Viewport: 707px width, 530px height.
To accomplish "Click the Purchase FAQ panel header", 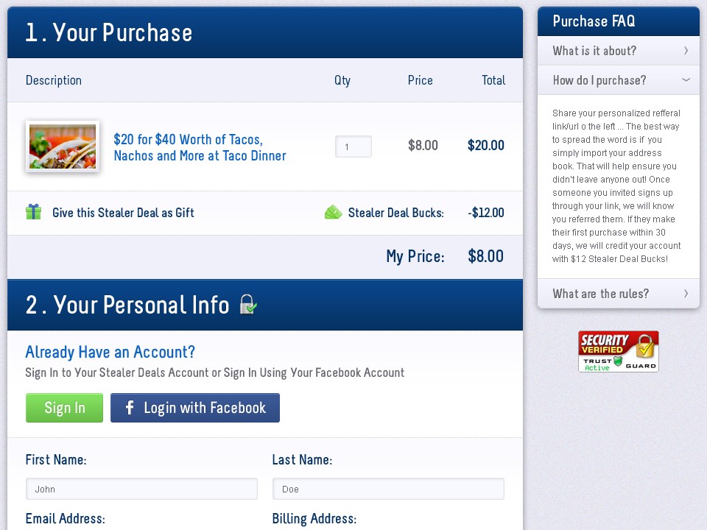I will [x=618, y=21].
